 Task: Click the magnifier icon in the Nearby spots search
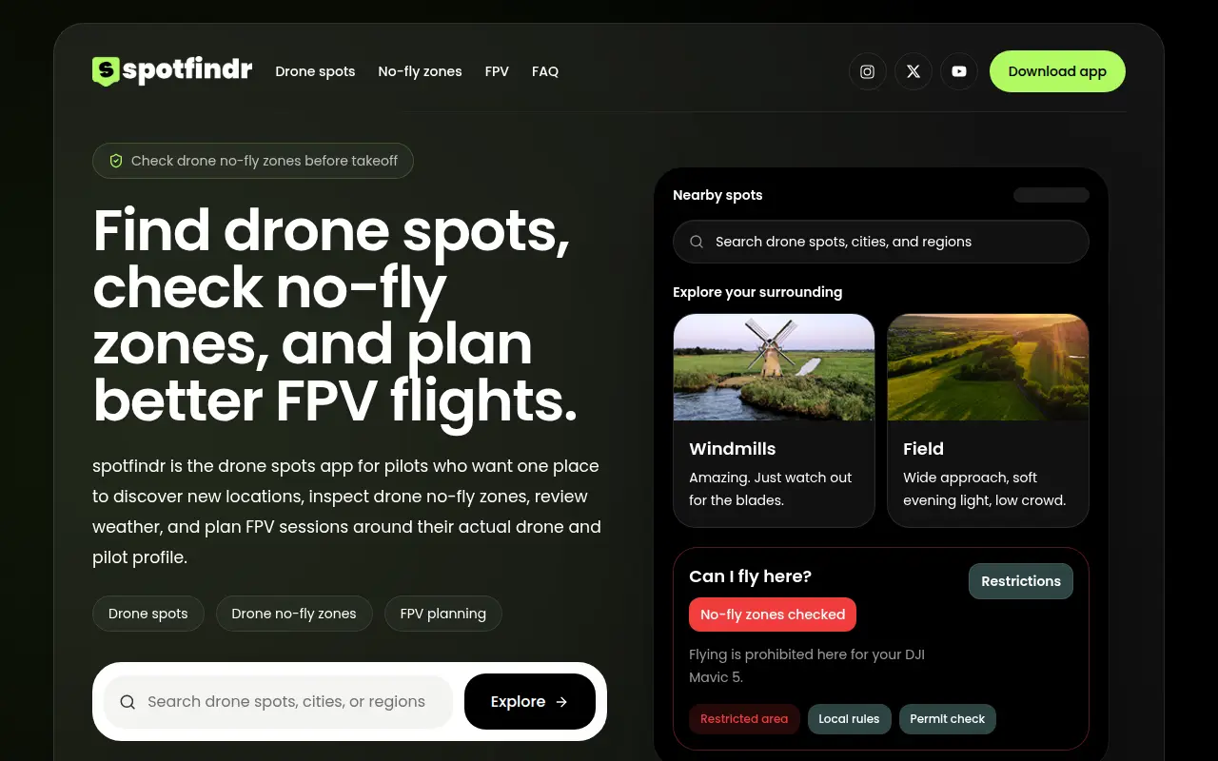pyautogui.click(x=697, y=242)
